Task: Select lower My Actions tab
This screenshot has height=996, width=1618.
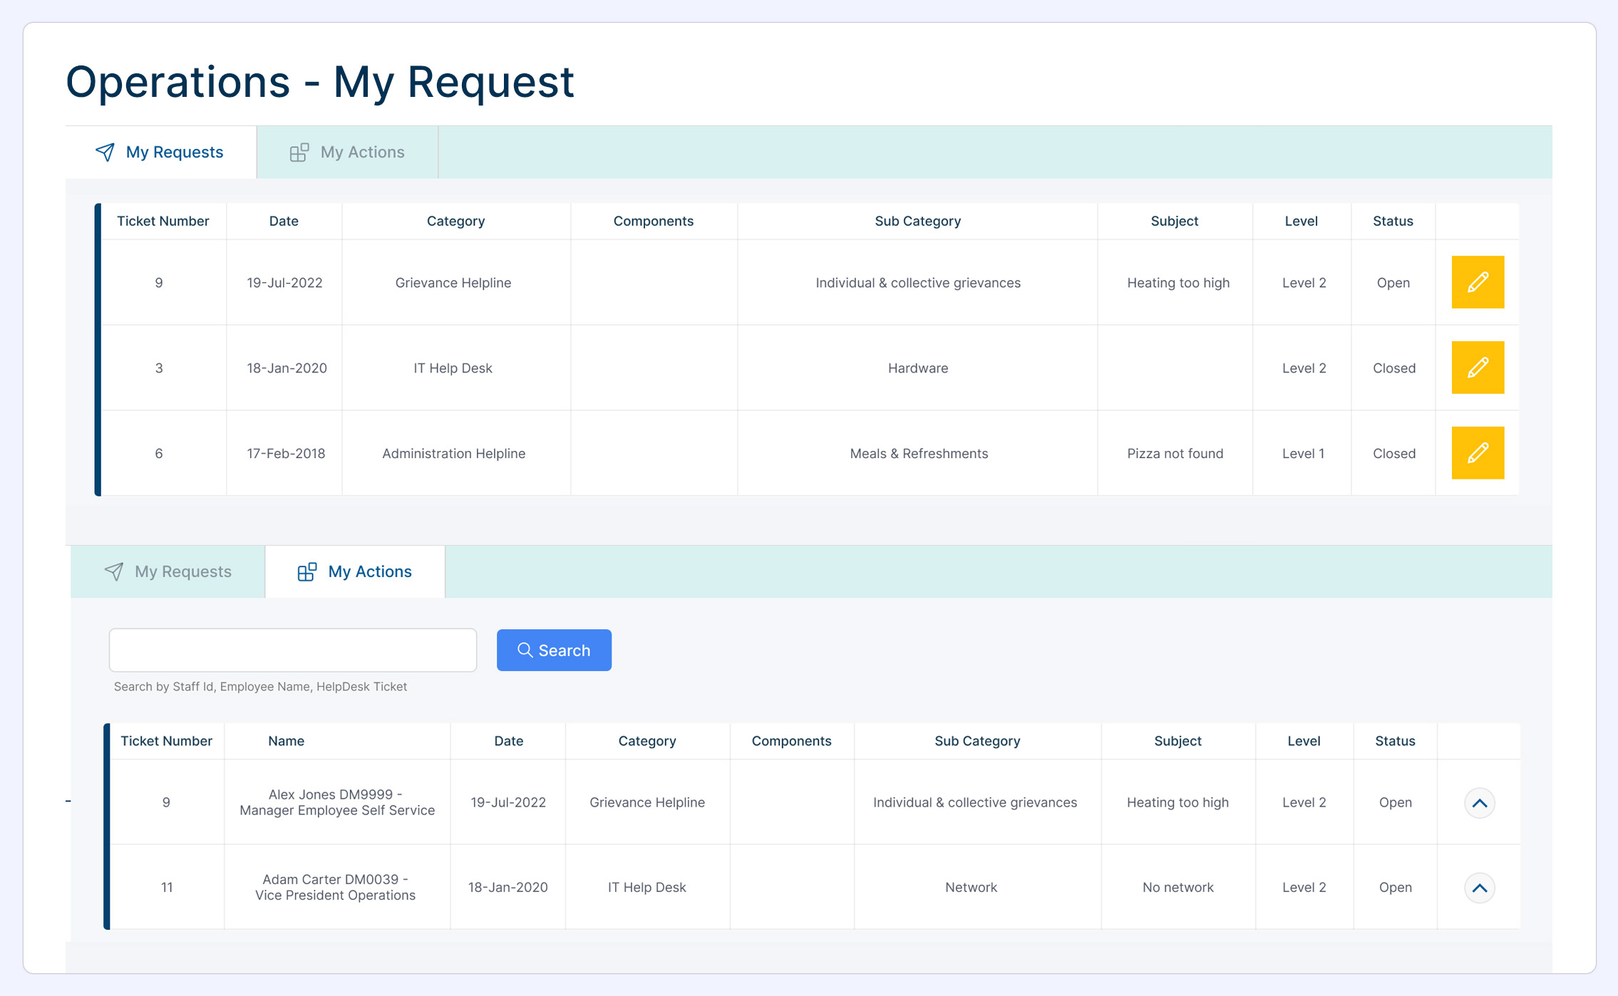Action: coord(356,572)
